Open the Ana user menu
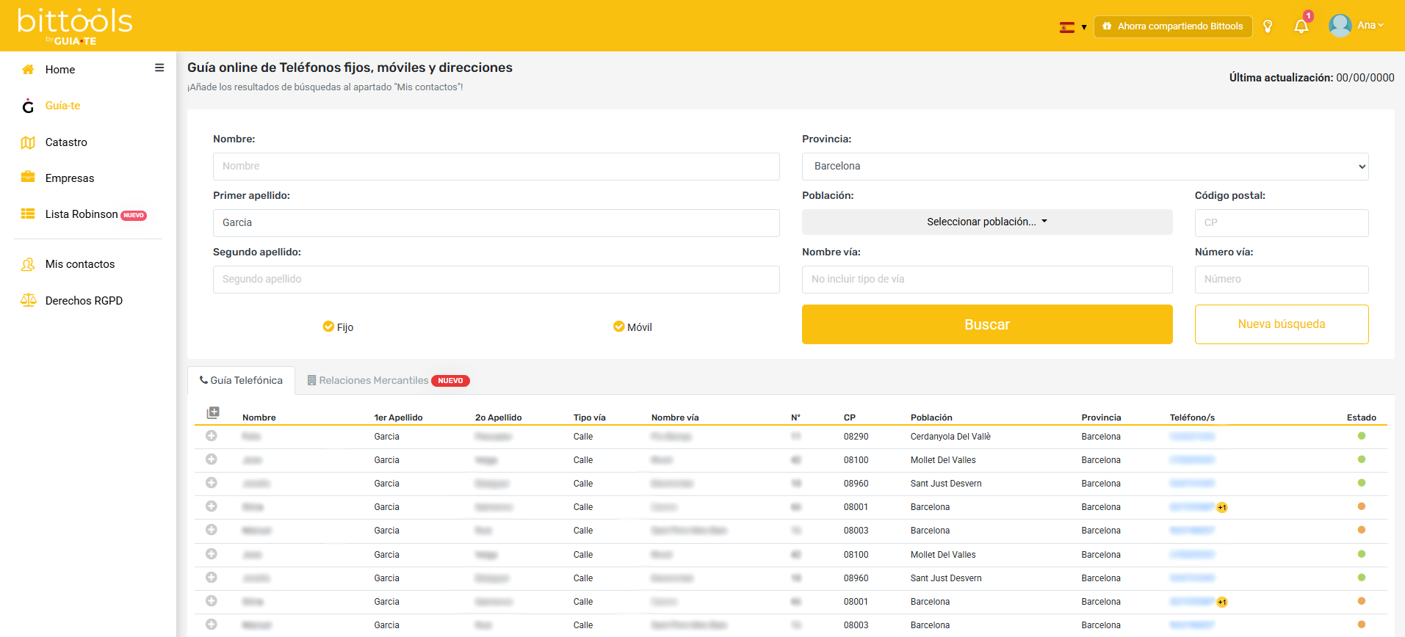Screen dimensions: 1405x637 pos(1370,26)
